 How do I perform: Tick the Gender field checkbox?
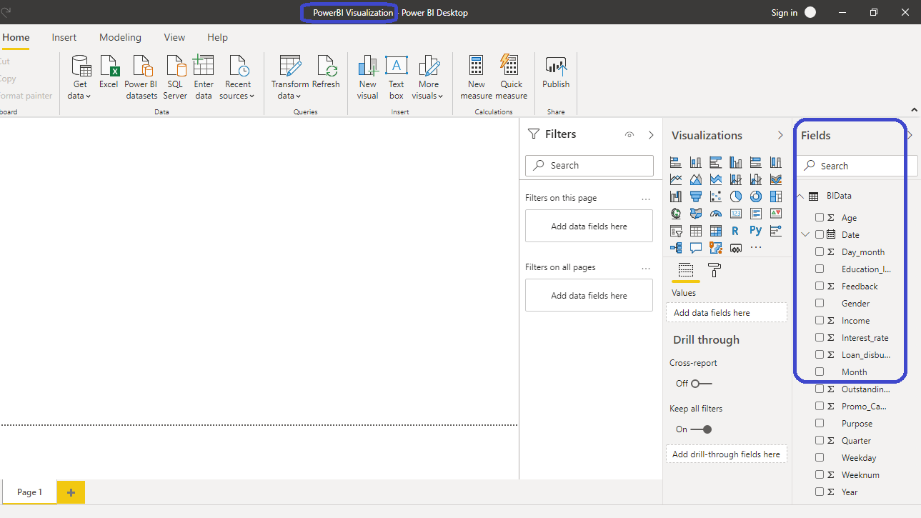coord(820,304)
